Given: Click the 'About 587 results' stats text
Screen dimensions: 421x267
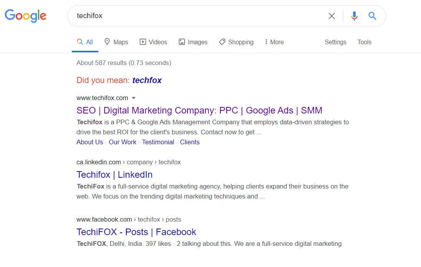Looking at the screenshot, I should click(x=124, y=63).
